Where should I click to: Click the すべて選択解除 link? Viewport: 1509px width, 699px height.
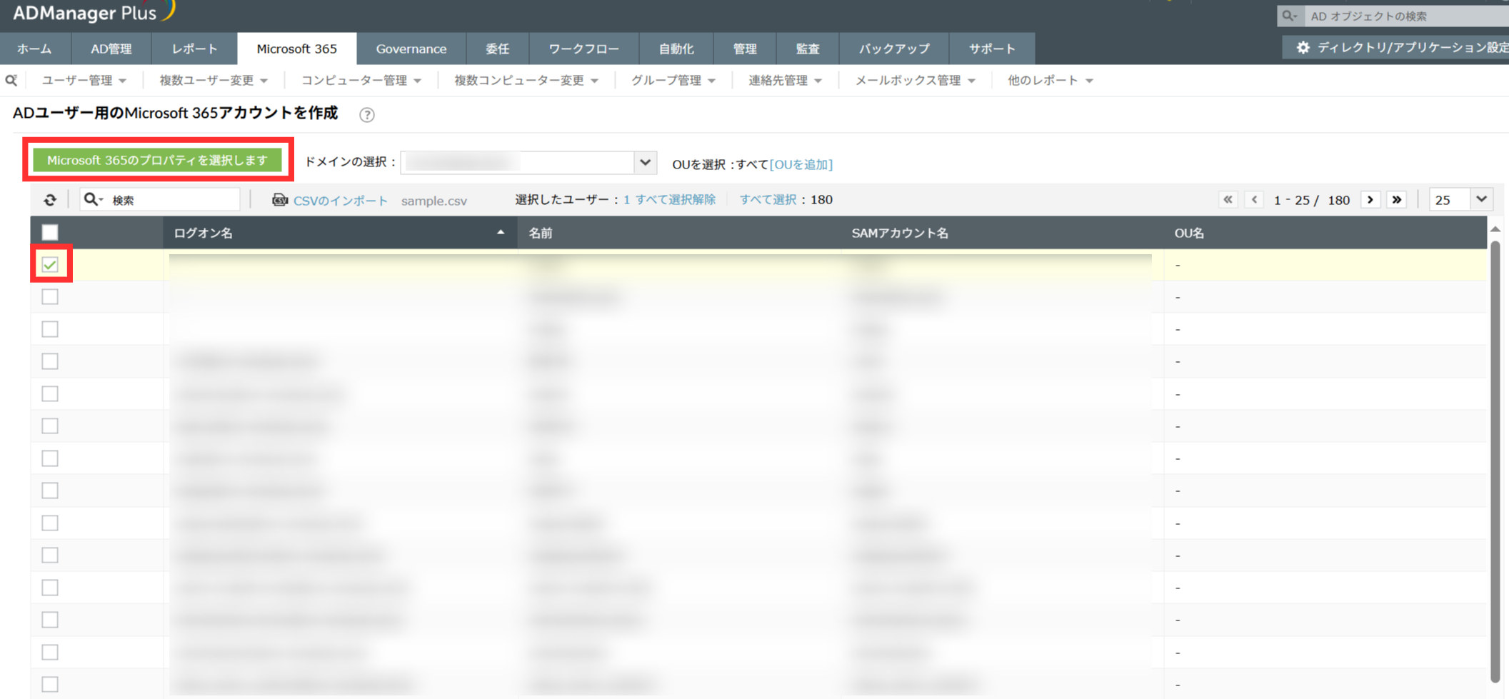point(676,200)
